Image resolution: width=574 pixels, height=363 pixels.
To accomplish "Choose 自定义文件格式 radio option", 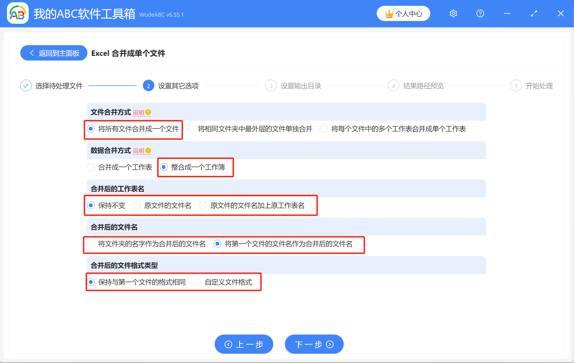I will (x=197, y=282).
